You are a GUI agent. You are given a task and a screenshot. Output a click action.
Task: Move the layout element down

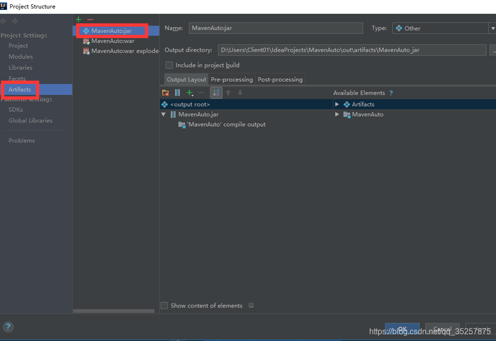pyautogui.click(x=240, y=93)
